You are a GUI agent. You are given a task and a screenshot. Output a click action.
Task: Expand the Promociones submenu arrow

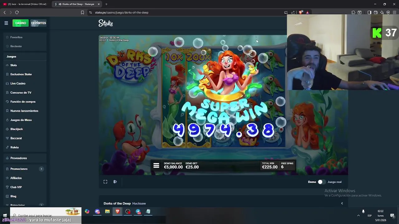click(41, 169)
